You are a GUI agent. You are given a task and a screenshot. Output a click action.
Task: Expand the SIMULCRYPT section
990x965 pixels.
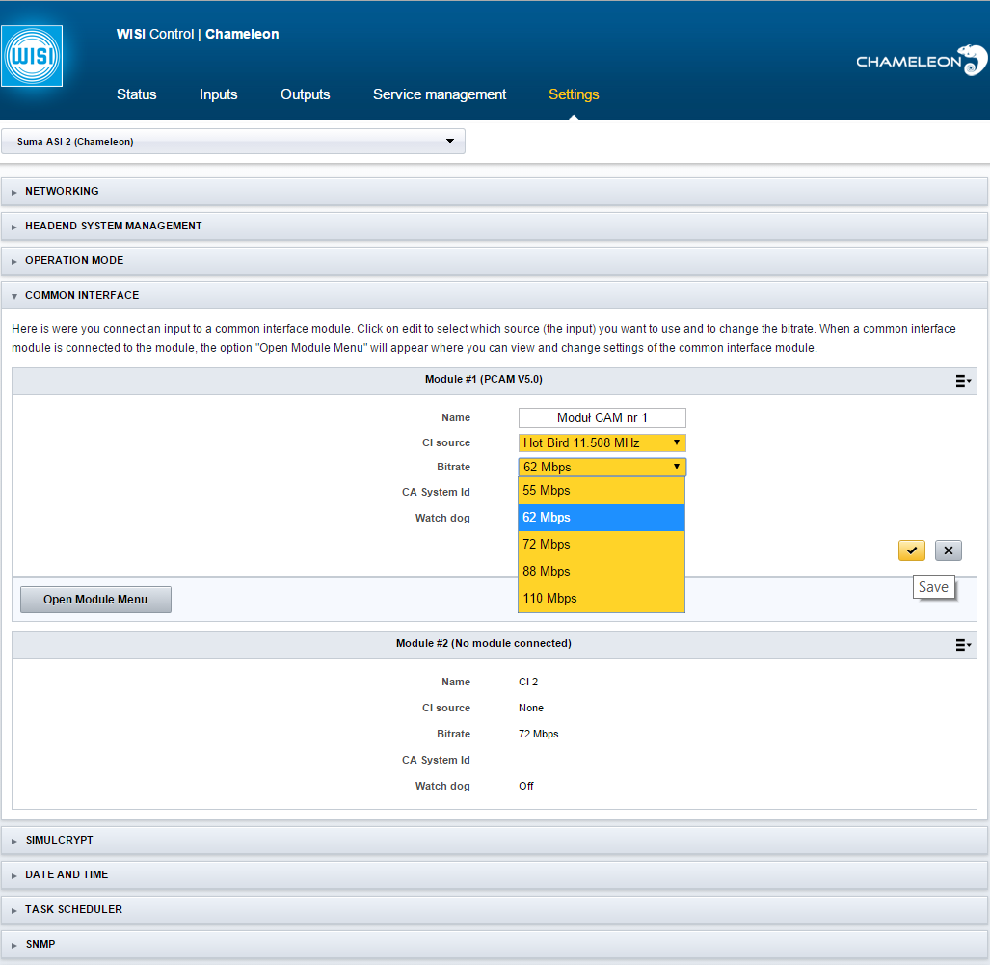click(495, 840)
